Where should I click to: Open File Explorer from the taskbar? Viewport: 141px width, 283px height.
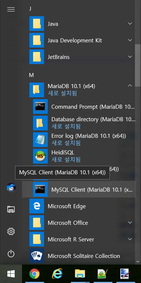pyautogui.click(x=80, y=274)
